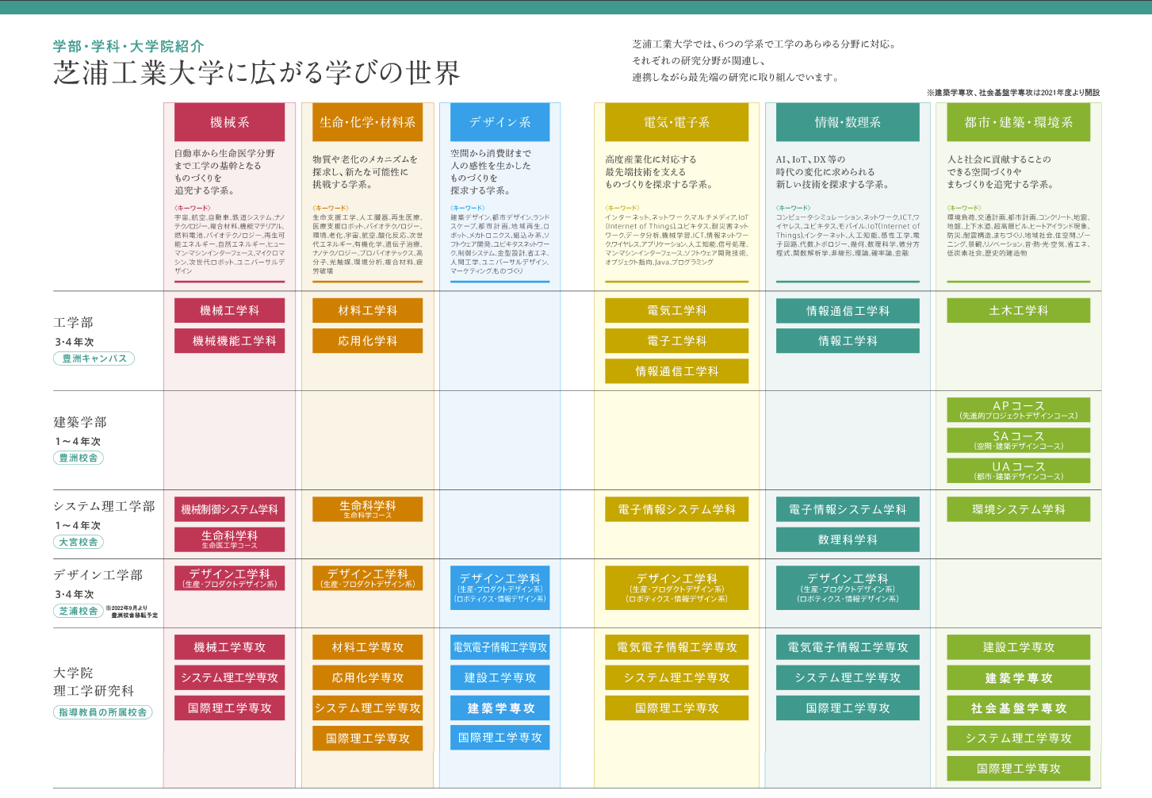Open the UAコース (都市・建築デザインコース)
The height and width of the screenshot is (798, 1152).
click(x=1018, y=470)
